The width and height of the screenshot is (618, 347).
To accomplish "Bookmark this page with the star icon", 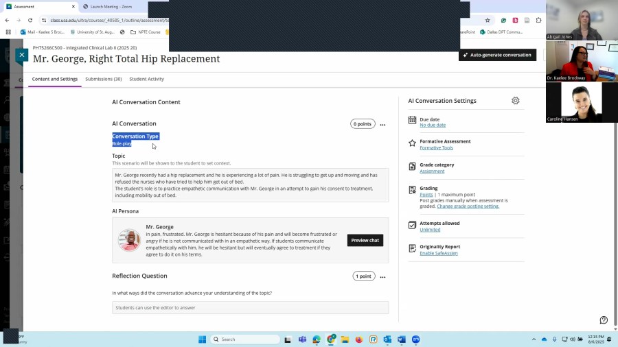I will coord(488,20).
